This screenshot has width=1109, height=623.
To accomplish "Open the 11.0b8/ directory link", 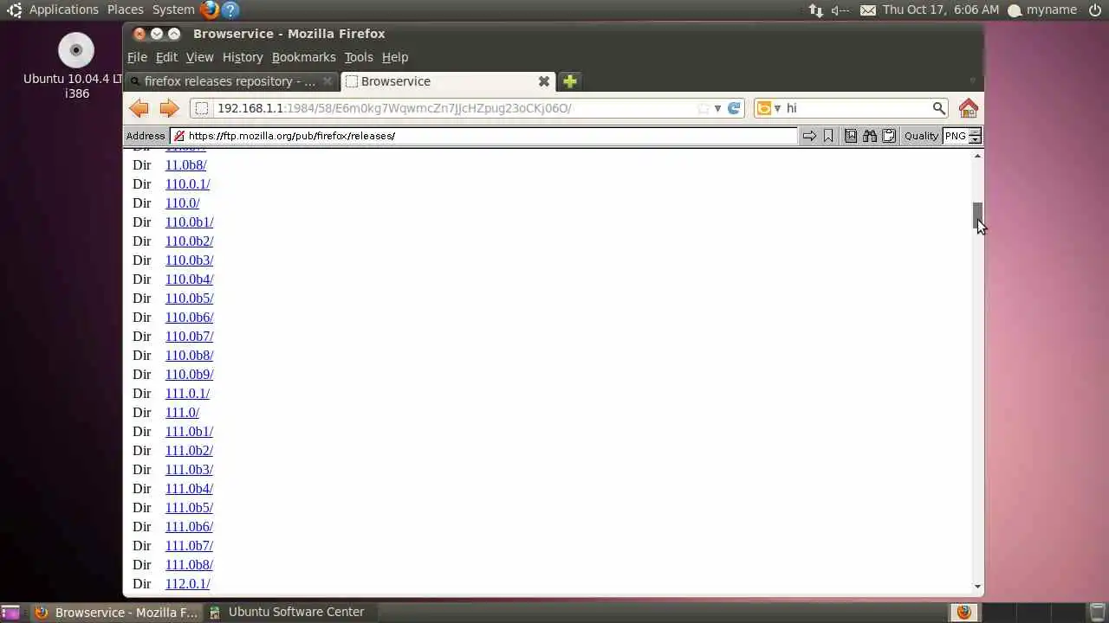I will [x=185, y=165].
